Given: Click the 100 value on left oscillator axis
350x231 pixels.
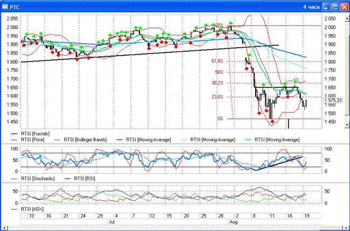Looking at the screenshot, I should click(14, 149).
